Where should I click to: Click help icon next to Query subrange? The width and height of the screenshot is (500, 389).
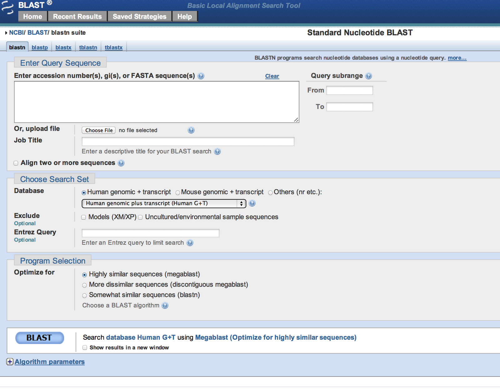tap(368, 76)
